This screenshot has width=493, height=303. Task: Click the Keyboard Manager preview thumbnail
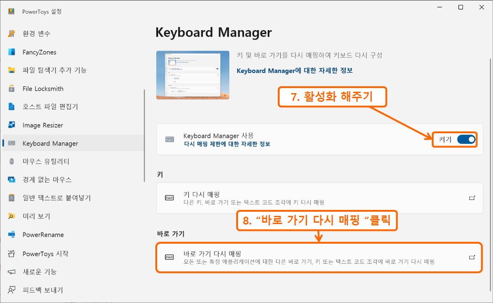point(192,75)
